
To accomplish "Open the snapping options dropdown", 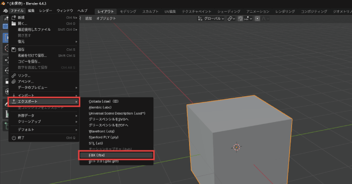I will [x=248, y=19].
